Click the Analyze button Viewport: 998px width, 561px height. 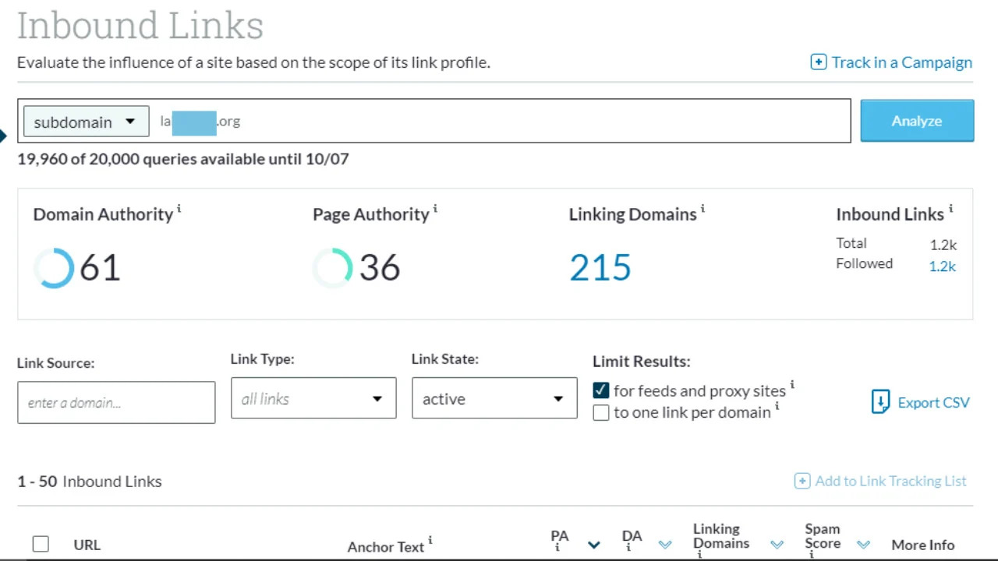pos(917,121)
